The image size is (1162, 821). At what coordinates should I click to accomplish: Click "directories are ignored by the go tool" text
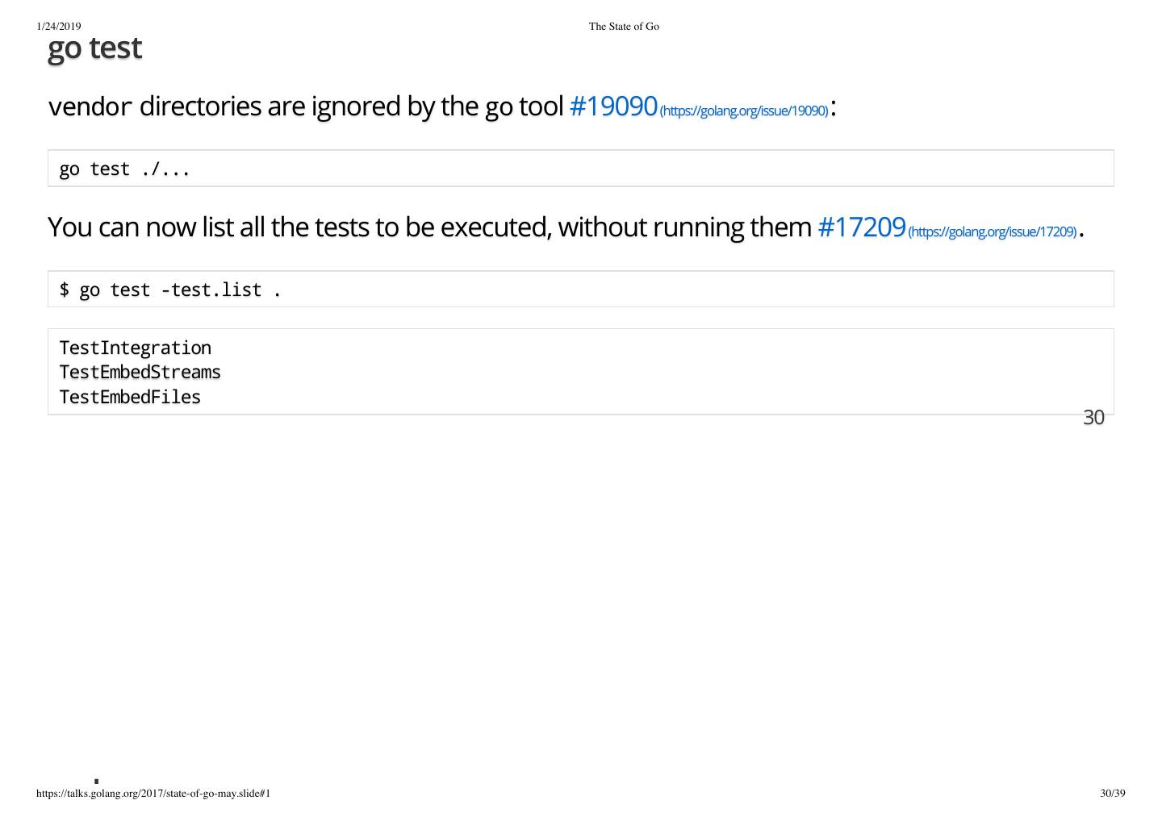(351, 106)
